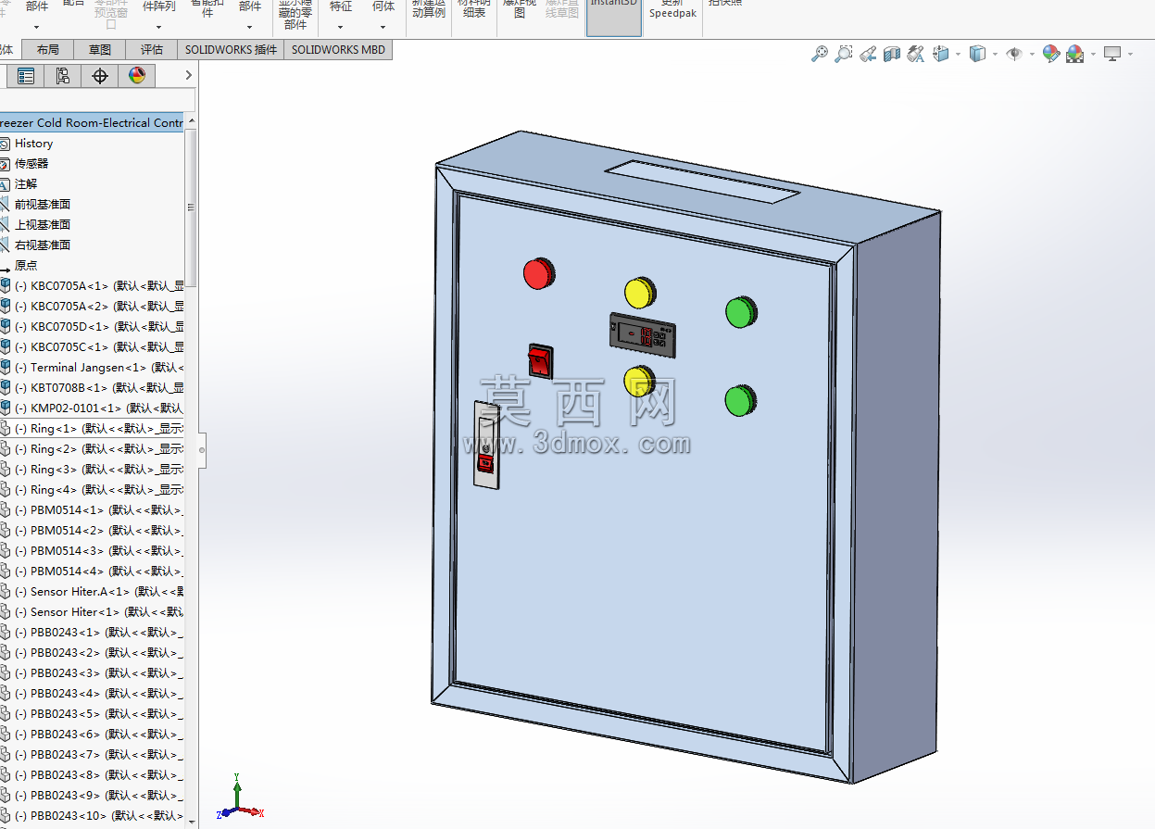Open the Apply Scene dropdown arrow

[x=1093, y=55]
